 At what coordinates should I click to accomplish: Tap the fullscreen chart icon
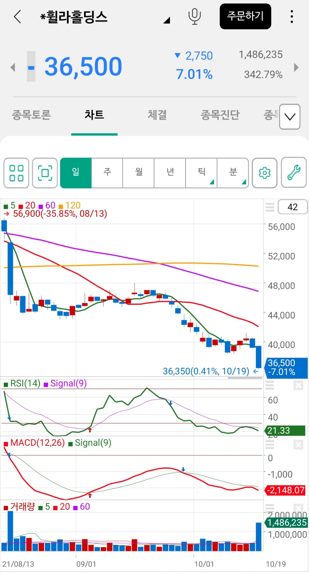[x=45, y=173]
